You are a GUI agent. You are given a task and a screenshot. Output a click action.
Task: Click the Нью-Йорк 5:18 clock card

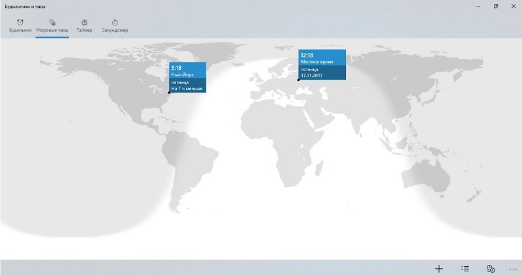pos(187,77)
